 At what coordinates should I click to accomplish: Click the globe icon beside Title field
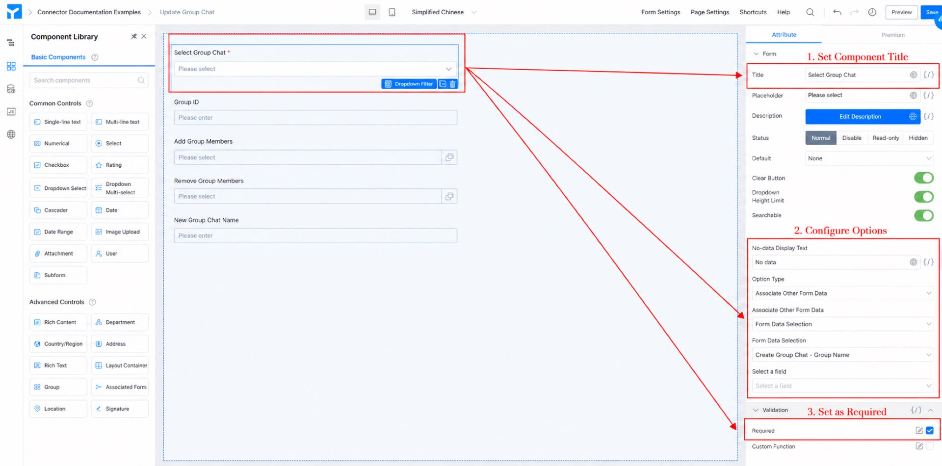coord(913,75)
